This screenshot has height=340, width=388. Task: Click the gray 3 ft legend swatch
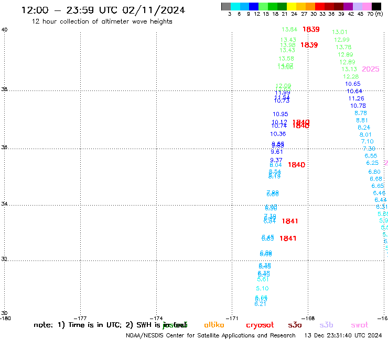coord(226,6)
